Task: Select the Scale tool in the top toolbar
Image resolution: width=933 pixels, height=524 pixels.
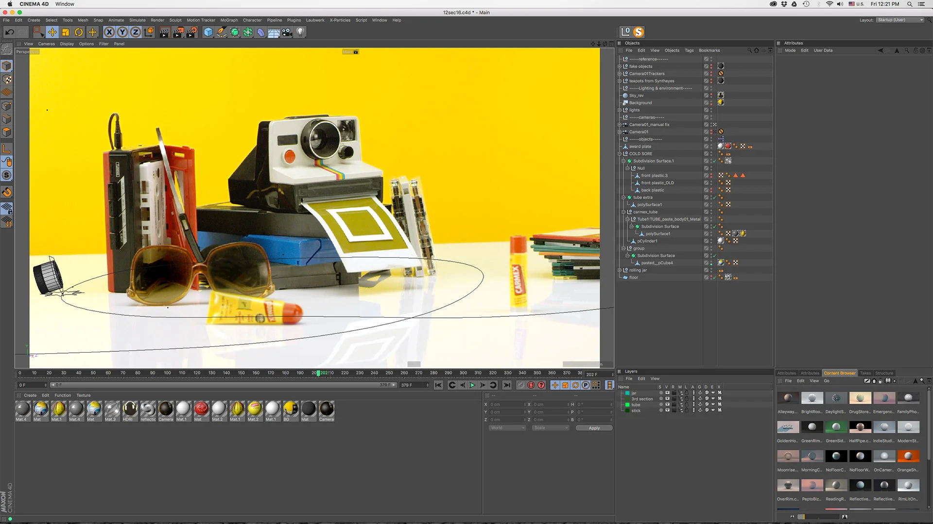Action: [65, 32]
